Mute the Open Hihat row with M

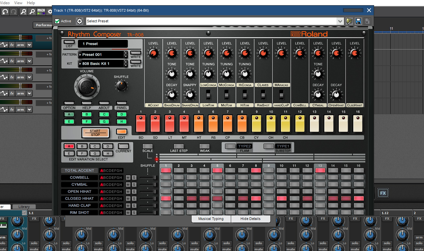128,191
